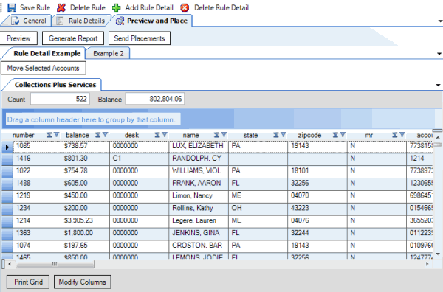Open the filter icon in mr column header
443x292 pixels.
coord(402,135)
